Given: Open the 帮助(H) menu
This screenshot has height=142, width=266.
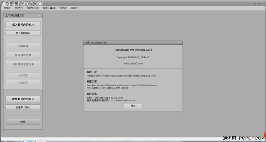Looking at the screenshot, I should [x=75, y=8].
